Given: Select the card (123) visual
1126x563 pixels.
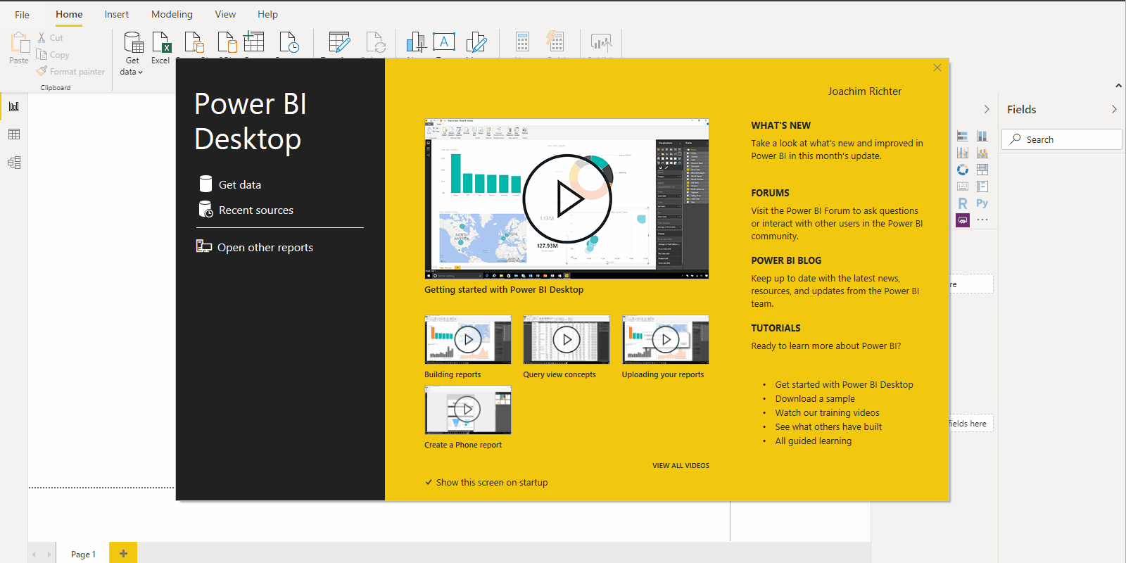Looking at the screenshot, I should pos(963,186).
